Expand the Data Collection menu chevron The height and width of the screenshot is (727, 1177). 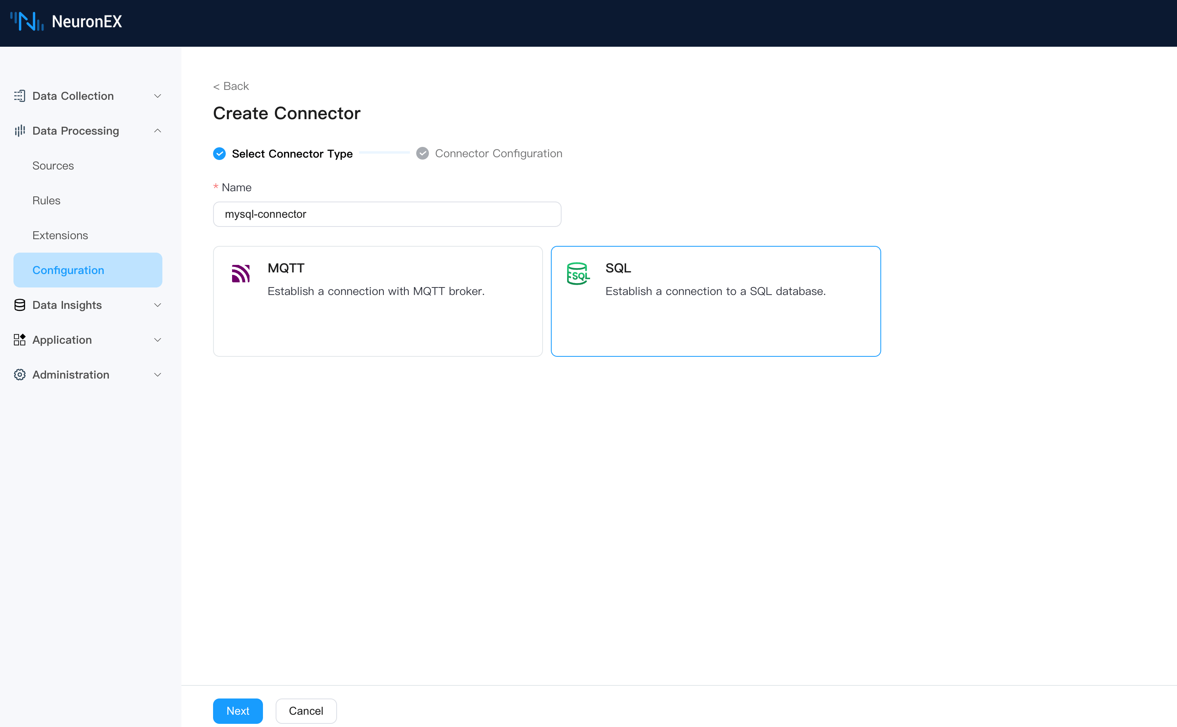[157, 96]
